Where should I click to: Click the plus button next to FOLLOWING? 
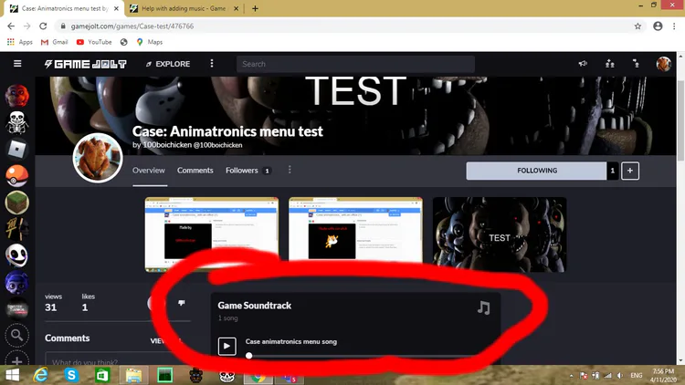click(x=630, y=171)
